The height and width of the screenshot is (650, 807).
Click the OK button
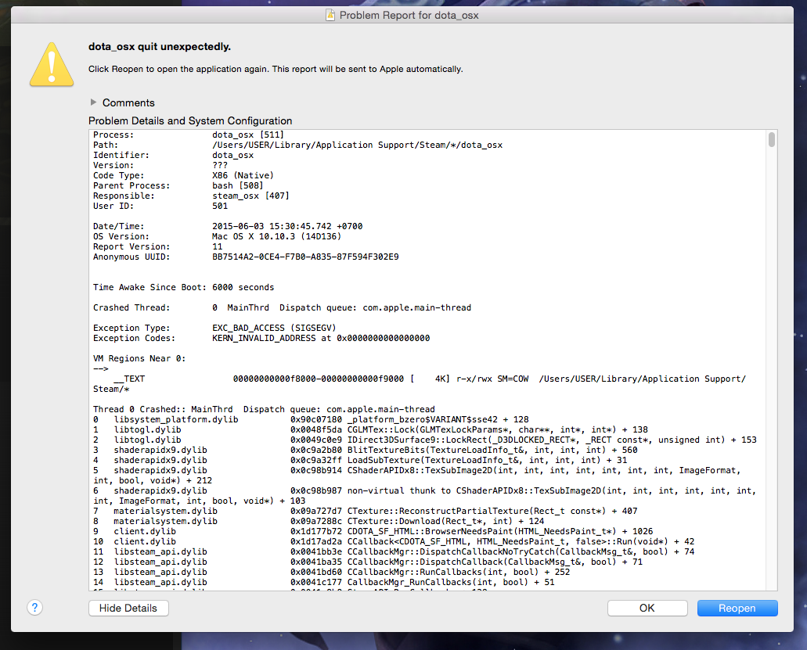(x=647, y=608)
